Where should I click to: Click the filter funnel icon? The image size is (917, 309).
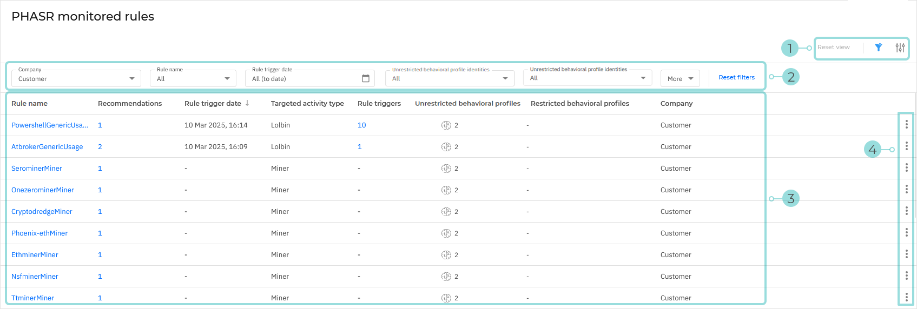[879, 48]
